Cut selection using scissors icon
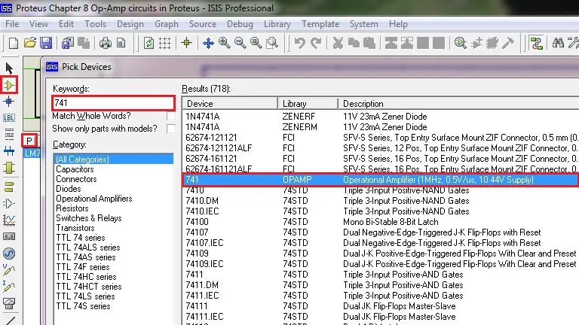 point(338,43)
